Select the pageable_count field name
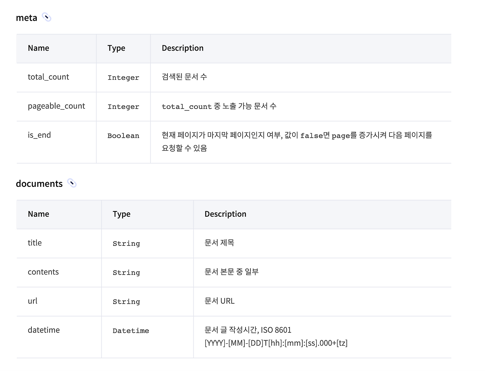 click(x=56, y=106)
